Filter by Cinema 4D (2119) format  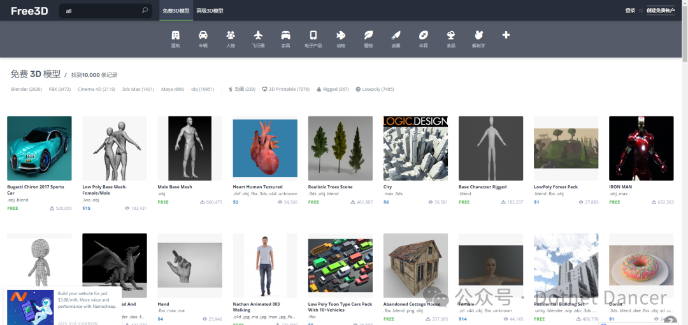(x=97, y=89)
